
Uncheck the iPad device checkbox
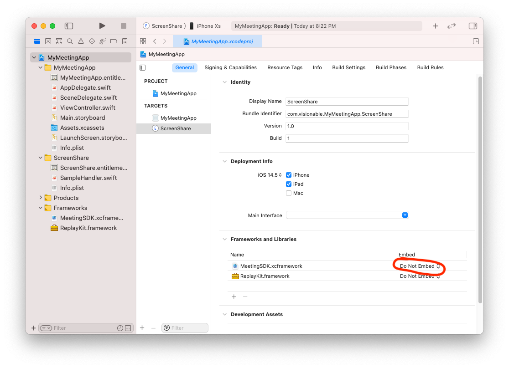point(289,184)
